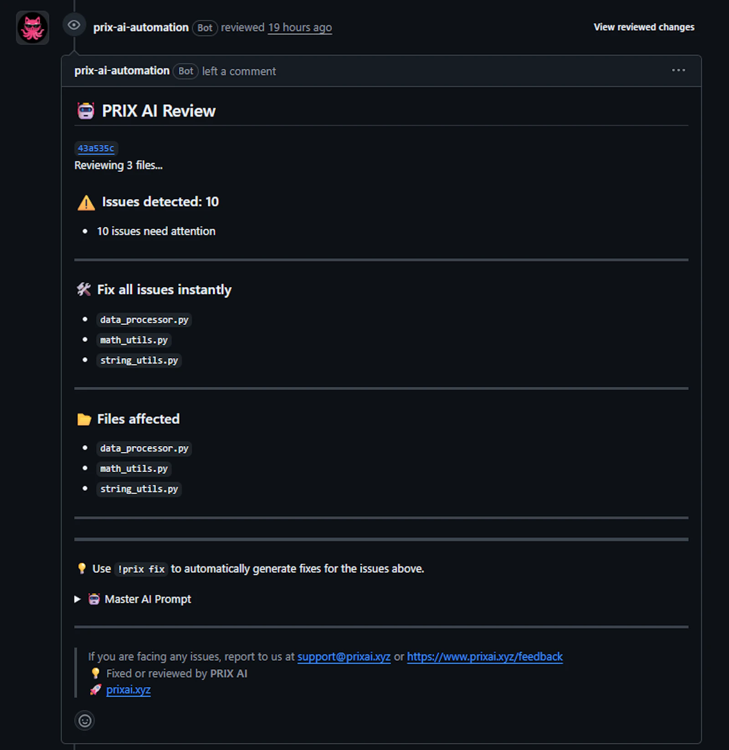
Task: Open the prix-ai-automation avatar image
Action: [32, 27]
